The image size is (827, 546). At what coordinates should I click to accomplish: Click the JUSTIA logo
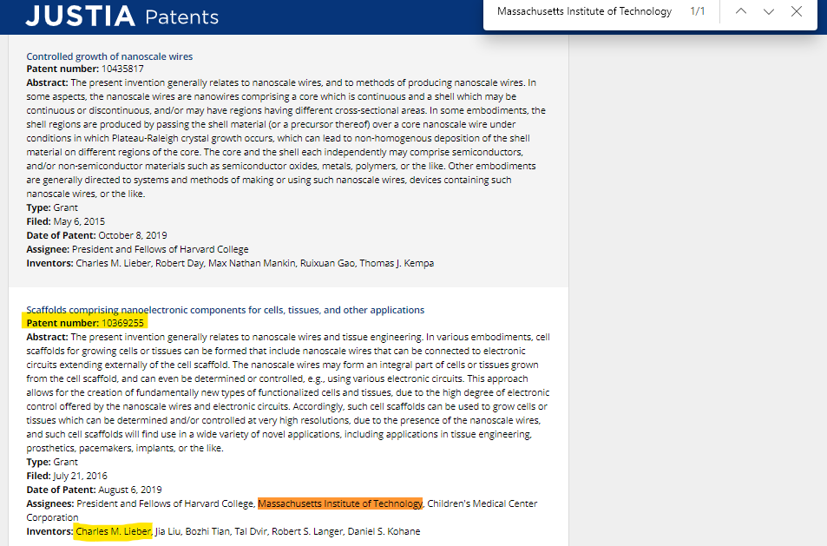coord(80,16)
